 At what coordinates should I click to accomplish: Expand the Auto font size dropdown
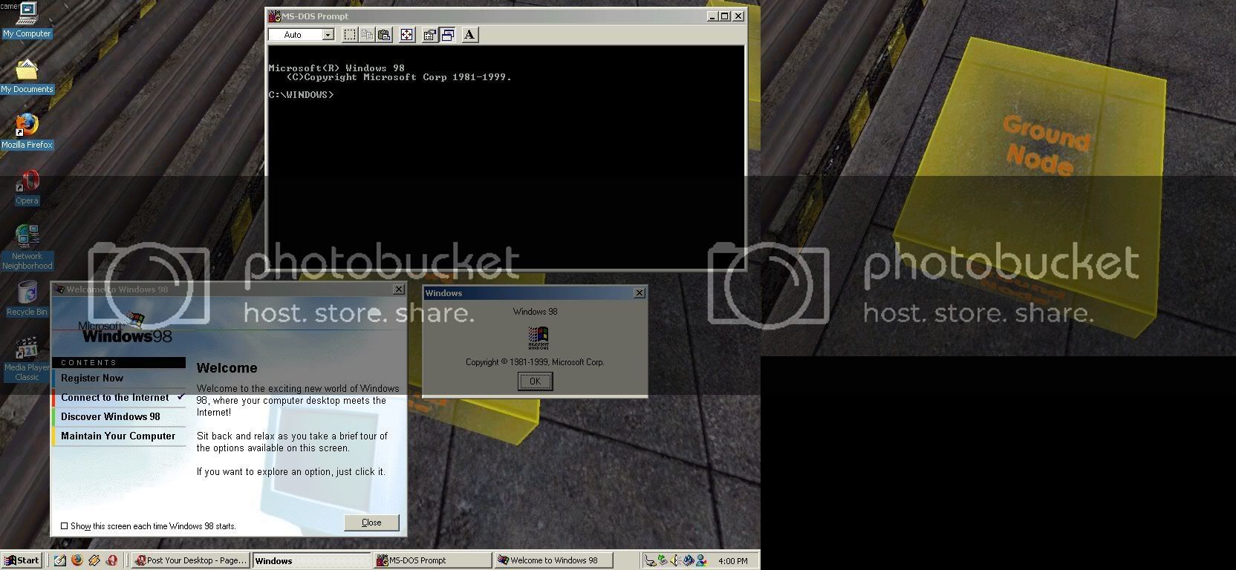pyautogui.click(x=328, y=35)
